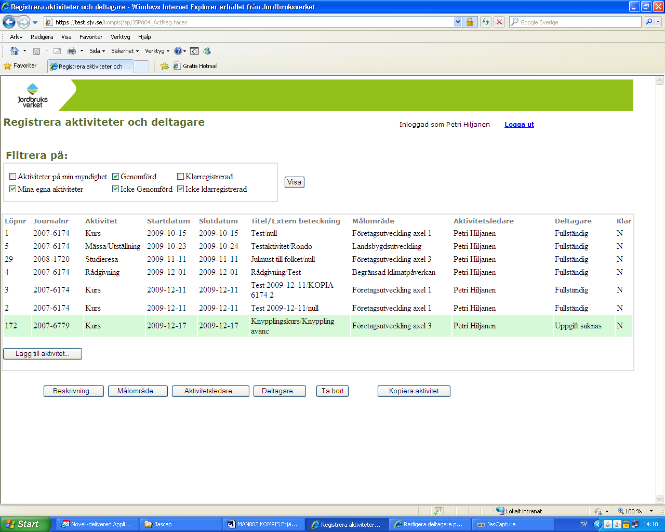Open the zoom level 100 % dropdown
The height and width of the screenshot is (532, 665).
[651, 511]
